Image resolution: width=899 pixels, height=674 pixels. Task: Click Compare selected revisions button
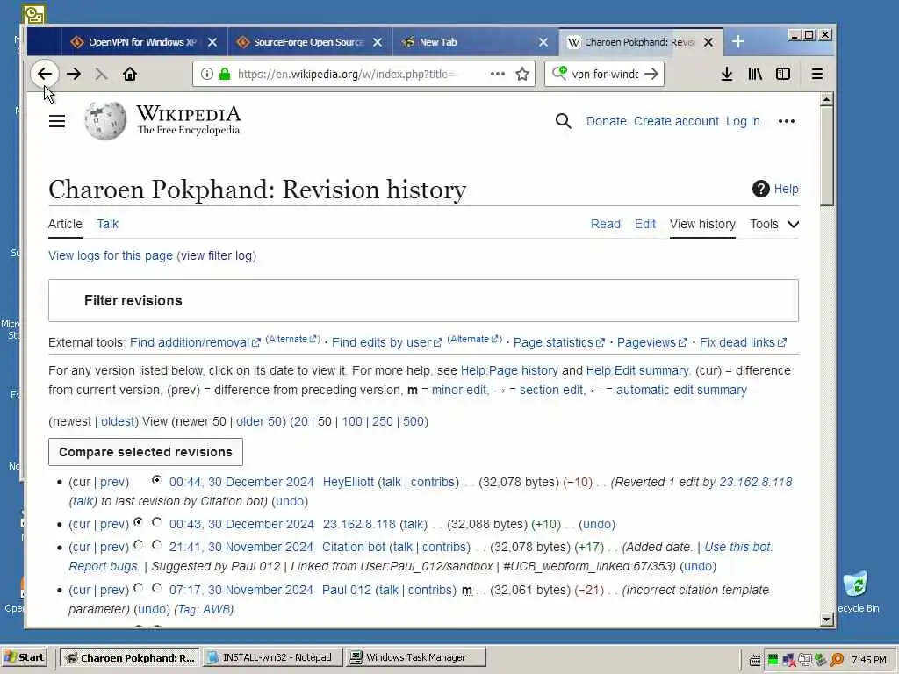click(x=146, y=452)
